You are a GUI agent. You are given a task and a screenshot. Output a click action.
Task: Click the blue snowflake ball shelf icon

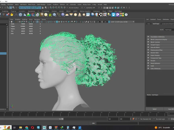click(54, 15)
